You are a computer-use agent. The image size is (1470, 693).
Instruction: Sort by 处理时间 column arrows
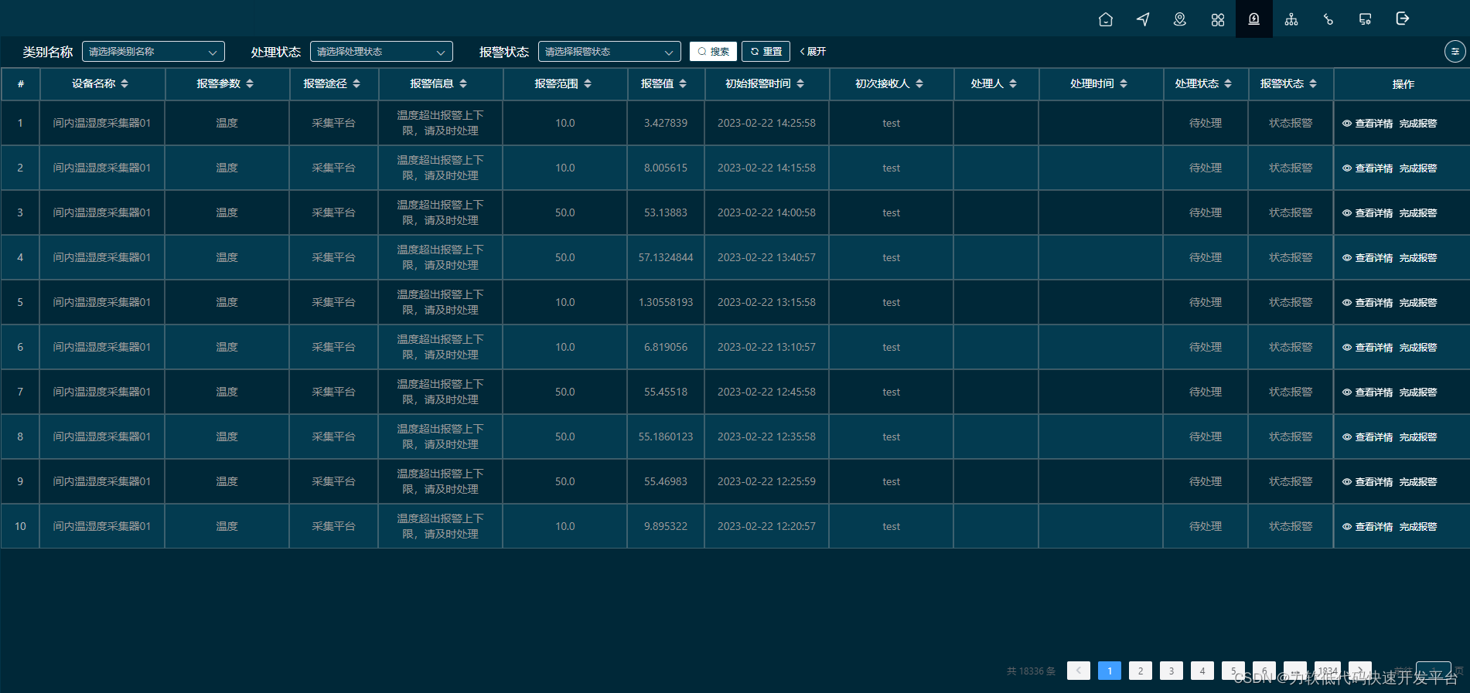[1124, 83]
